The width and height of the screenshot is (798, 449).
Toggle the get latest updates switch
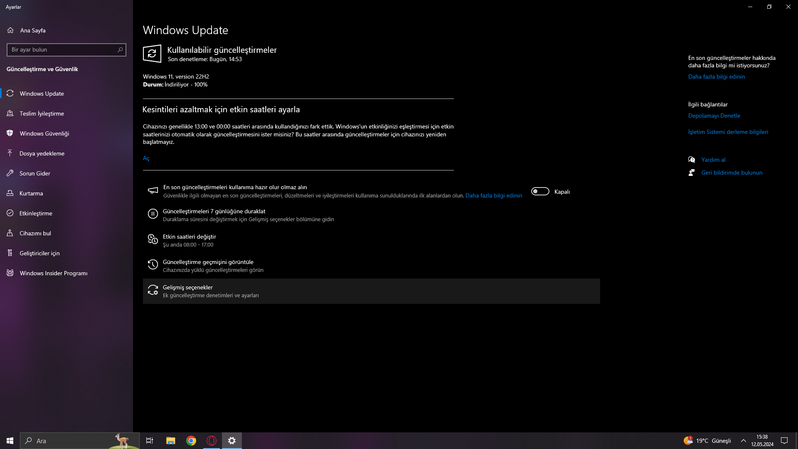540,191
